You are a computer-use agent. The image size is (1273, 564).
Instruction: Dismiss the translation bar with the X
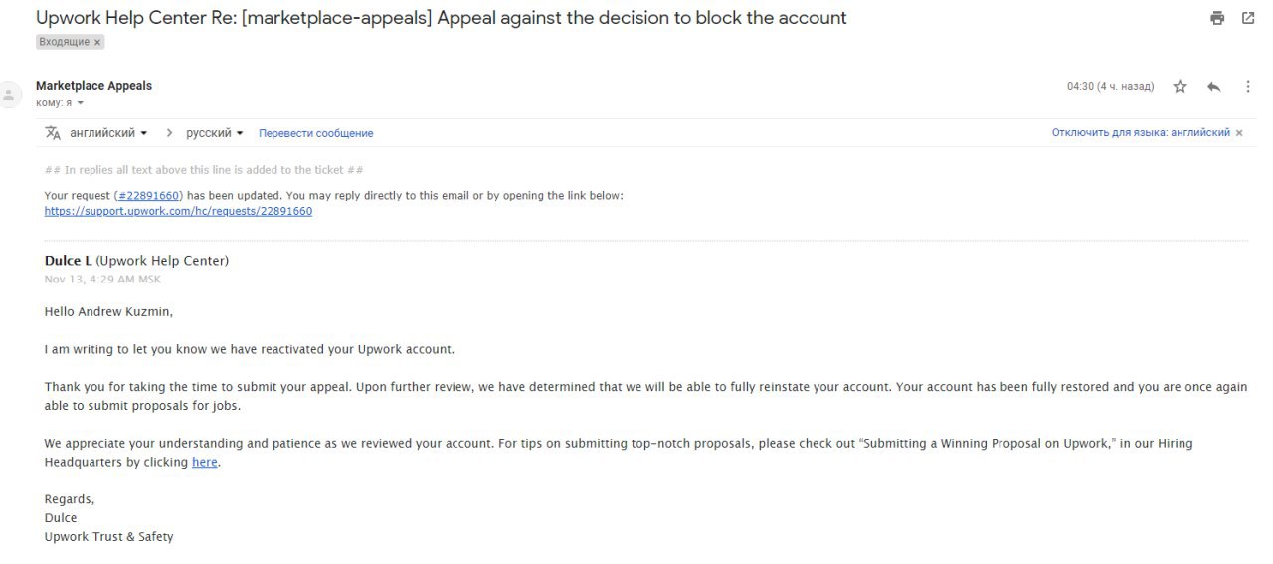click(1239, 133)
